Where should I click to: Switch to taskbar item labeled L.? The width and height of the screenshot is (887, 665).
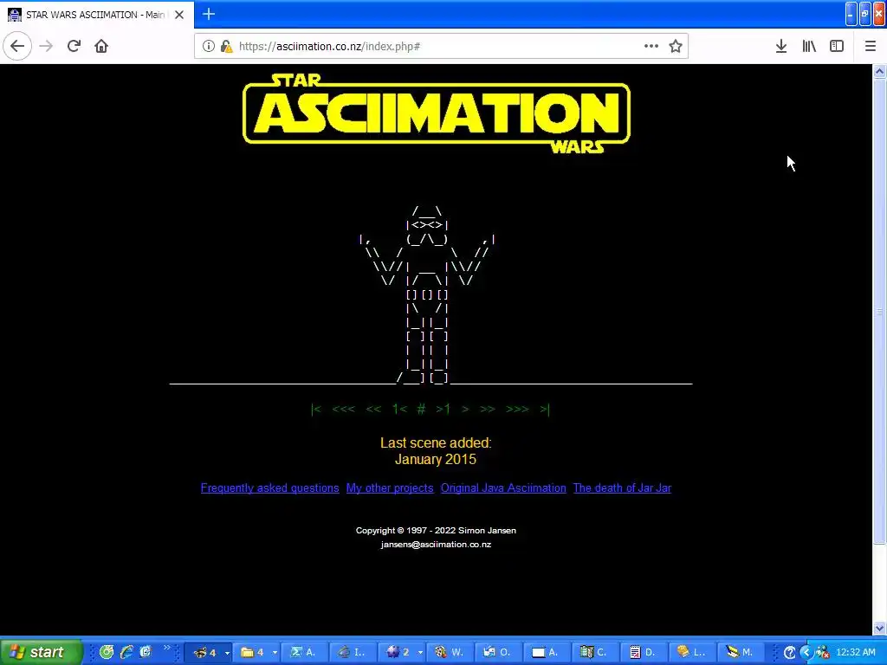(x=690, y=653)
